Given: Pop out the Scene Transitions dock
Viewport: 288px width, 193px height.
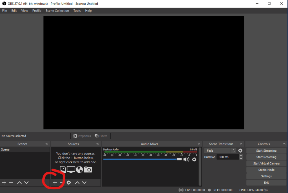Looking at the screenshot, I should pos(241,144).
